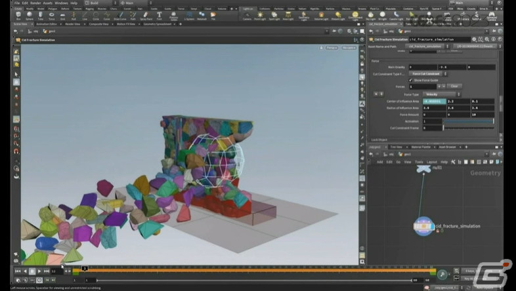Open parameter pane gear settings menu
516x291 pixels.
(474, 39)
